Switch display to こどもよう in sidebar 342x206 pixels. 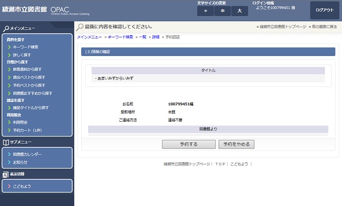pyautogui.click(x=22, y=186)
